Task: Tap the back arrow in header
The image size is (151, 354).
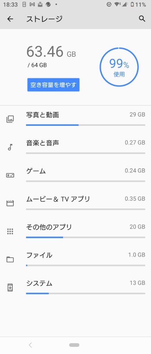Action: point(10,19)
